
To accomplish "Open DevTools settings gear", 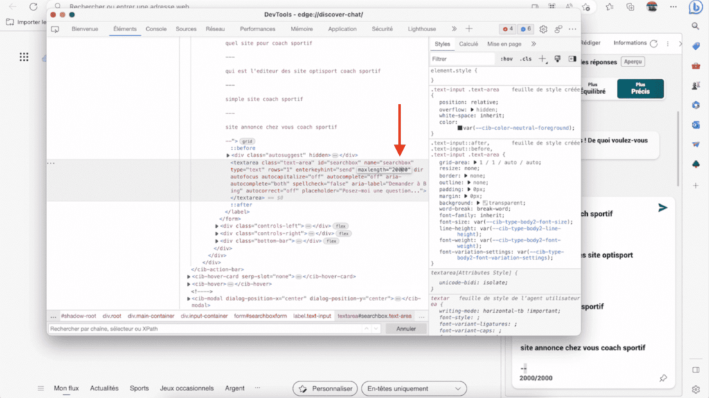I will [x=544, y=29].
